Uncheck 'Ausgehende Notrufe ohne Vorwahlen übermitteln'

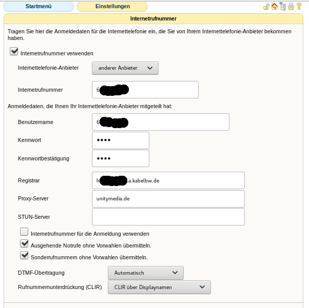[x=24, y=244]
